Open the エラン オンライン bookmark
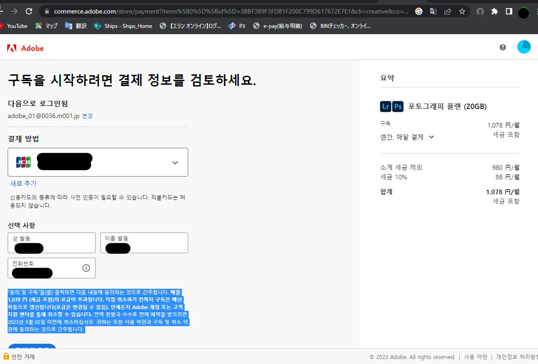The image size is (538, 364). pyautogui.click(x=190, y=26)
